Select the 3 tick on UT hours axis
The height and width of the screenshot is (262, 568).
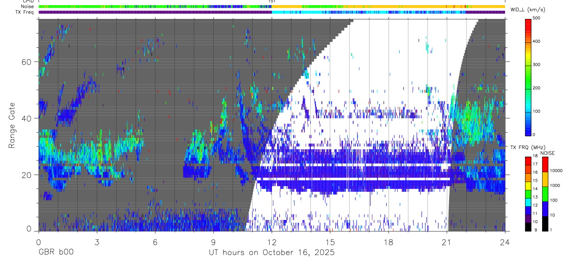pyautogui.click(x=97, y=242)
